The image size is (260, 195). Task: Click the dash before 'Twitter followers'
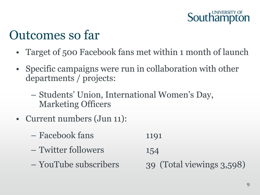(x=34, y=150)
